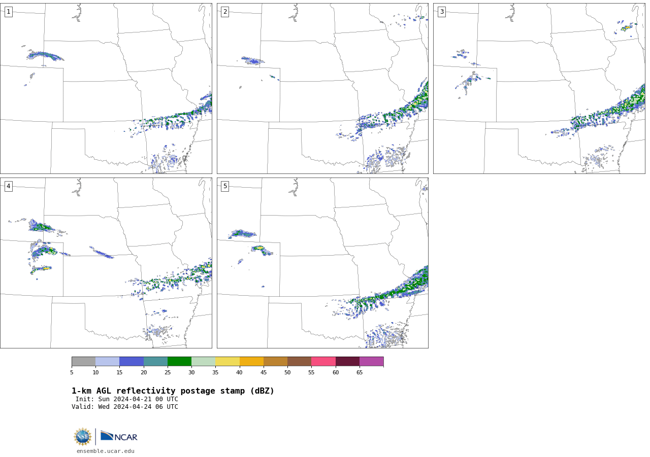Click the colorbar tick label 65
The image size is (650, 457).
click(x=360, y=373)
